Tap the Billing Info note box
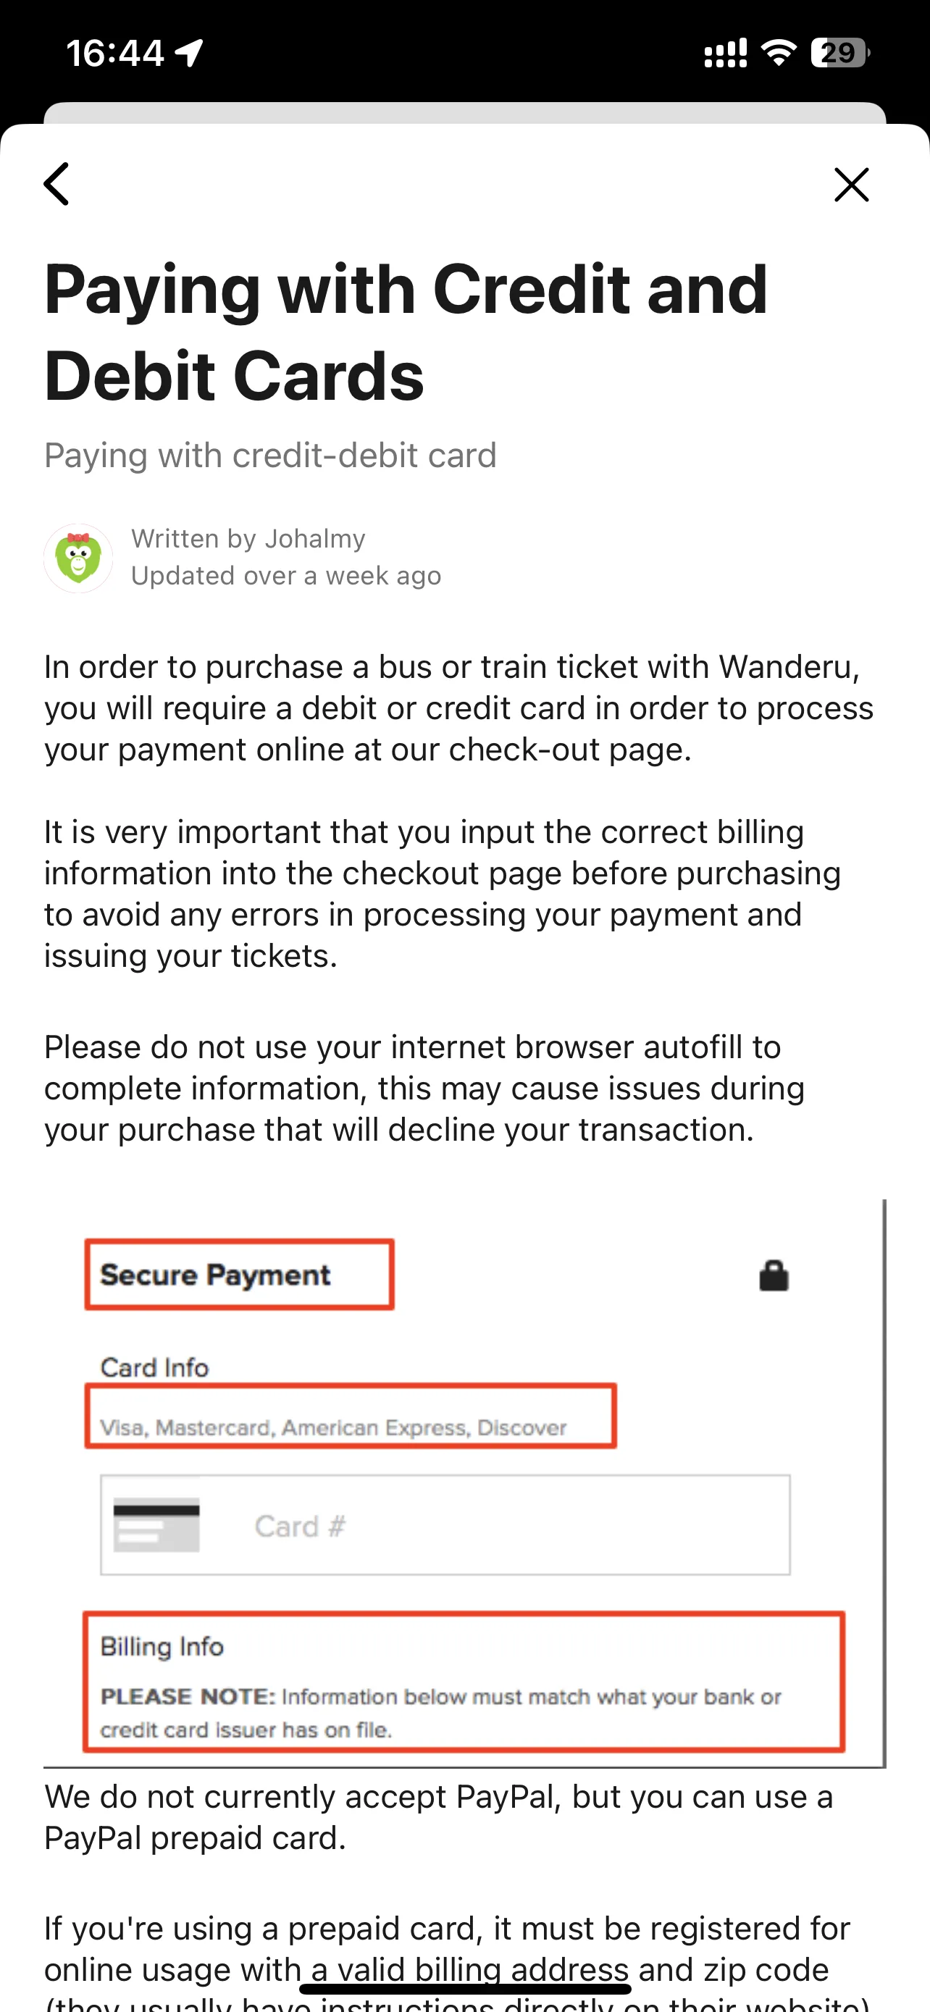The image size is (930, 2012). (464, 1682)
